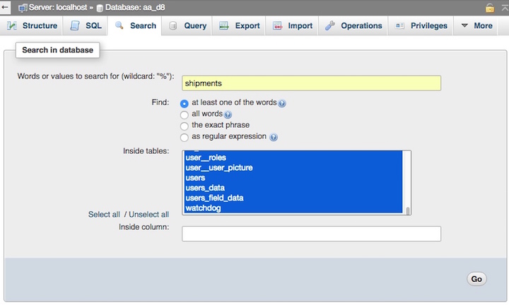Open the Export tab
Screen dimensions: 509x305
[239, 25]
